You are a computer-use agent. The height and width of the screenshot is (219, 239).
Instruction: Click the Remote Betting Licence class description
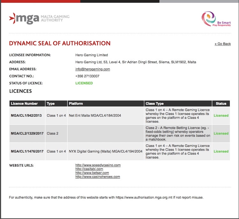(178, 134)
